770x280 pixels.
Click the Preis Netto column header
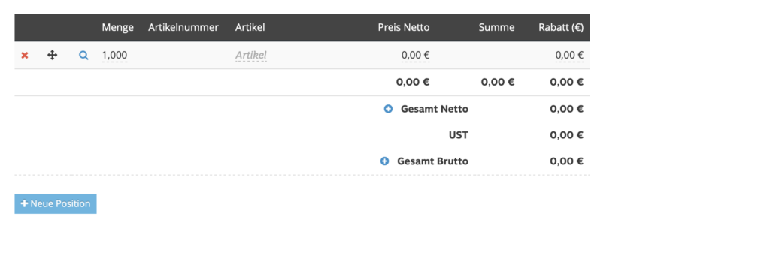point(404,28)
